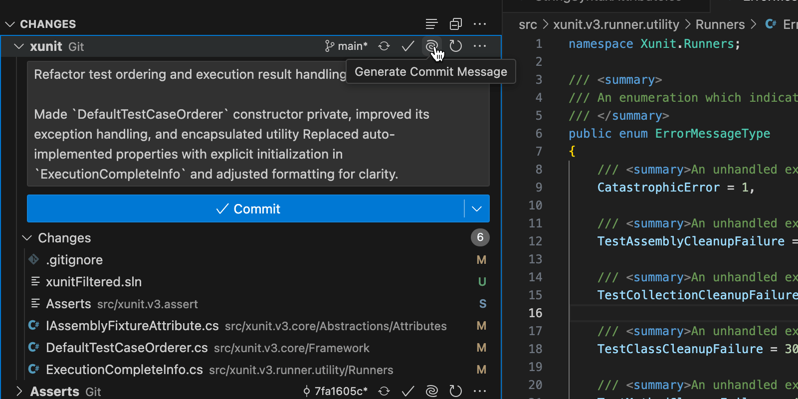Collapse the Changes file group

coord(27,238)
